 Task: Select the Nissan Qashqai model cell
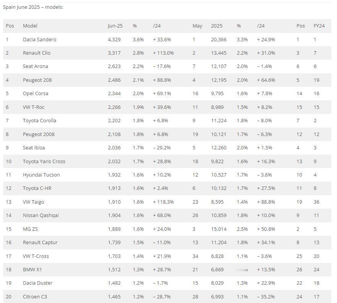(x=41, y=216)
